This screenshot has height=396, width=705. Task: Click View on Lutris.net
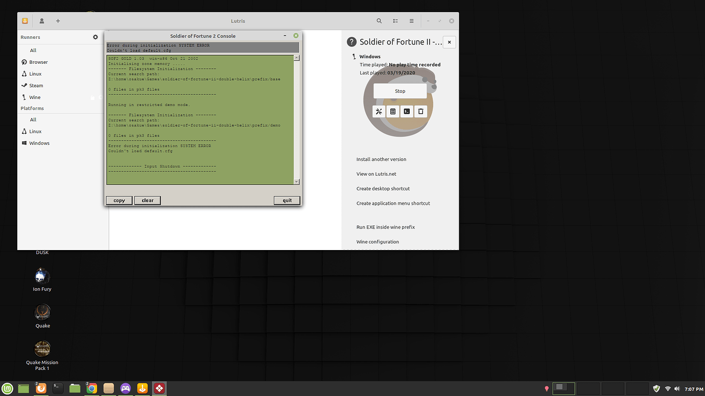click(x=376, y=174)
